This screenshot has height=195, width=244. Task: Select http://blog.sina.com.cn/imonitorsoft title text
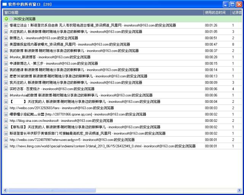point(61,121)
